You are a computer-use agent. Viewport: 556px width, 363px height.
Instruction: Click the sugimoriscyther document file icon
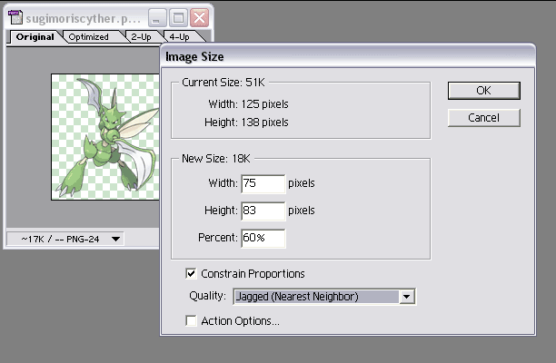point(15,18)
